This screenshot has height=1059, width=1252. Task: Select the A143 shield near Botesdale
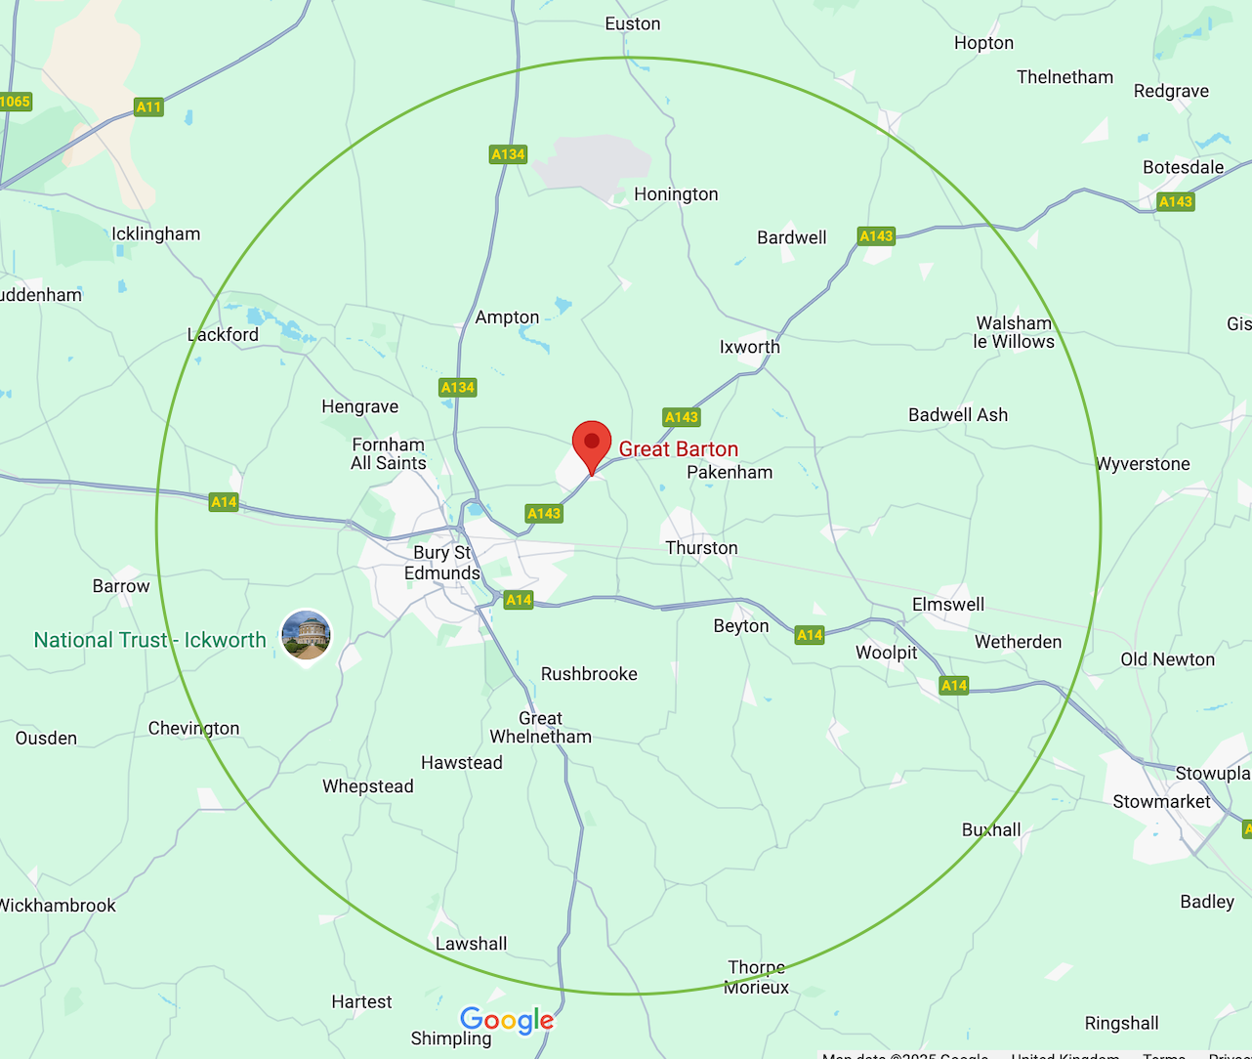(1175, 202)
